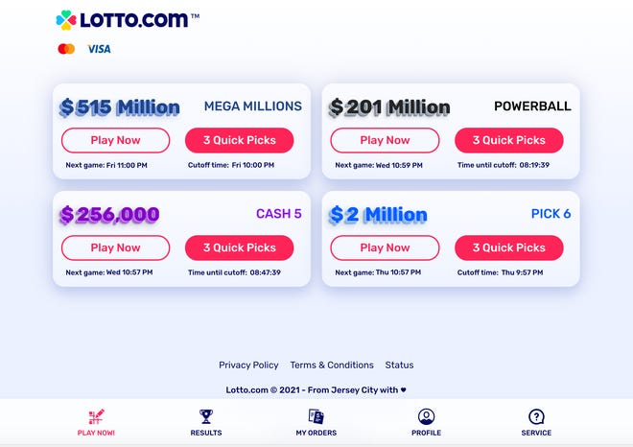
Task: Click the Lotto.com clover logo icon
Action: (66, 19)
